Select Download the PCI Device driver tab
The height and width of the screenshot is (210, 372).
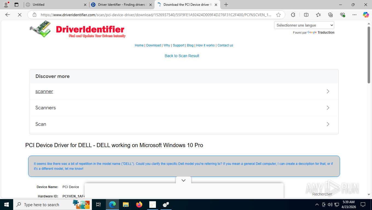[187, 5]
